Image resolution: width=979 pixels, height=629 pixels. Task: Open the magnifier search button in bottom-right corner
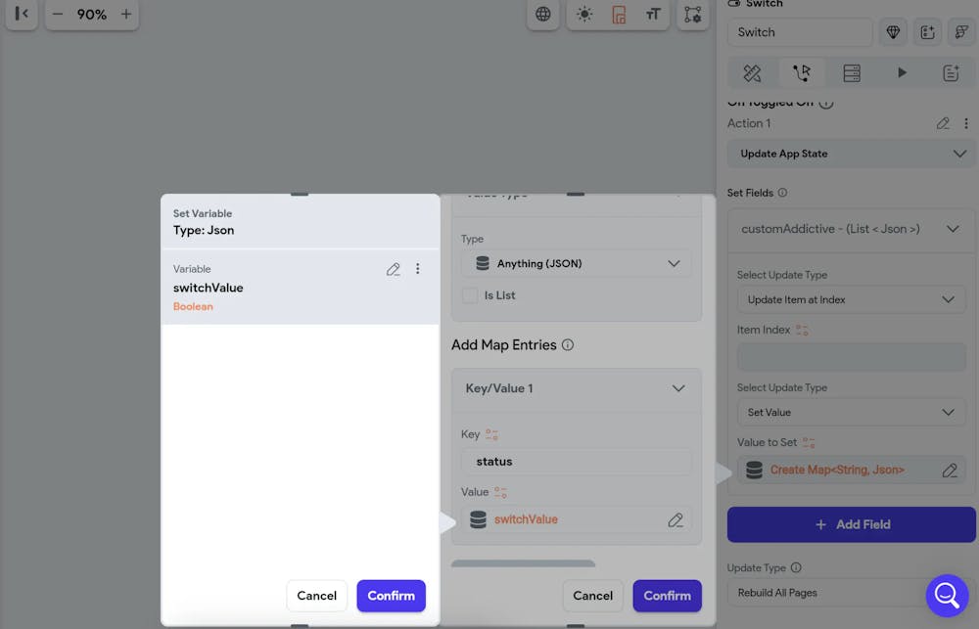(947, 595)
